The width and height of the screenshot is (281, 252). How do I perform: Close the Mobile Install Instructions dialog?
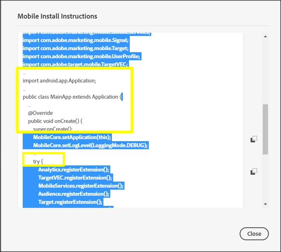click(254, 233)
